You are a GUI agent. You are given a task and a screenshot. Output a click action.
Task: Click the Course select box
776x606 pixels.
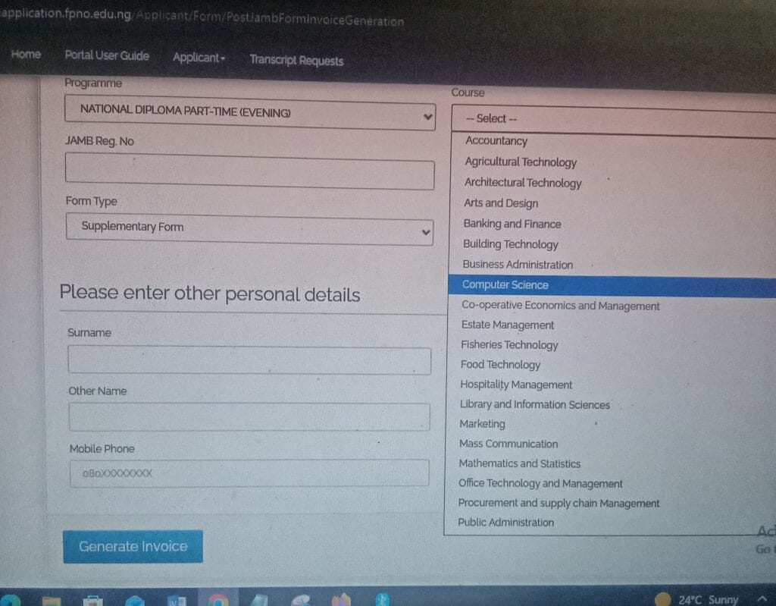tap(612, 120)
